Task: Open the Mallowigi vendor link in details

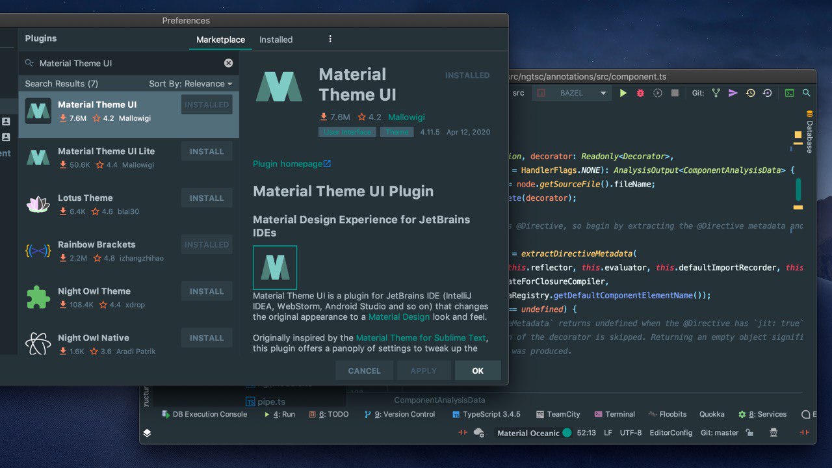Action: [406, 117]
